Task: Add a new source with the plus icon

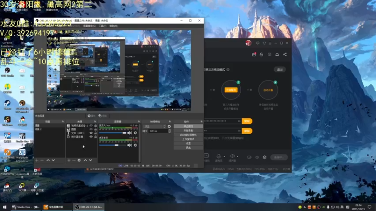Action: tap(69, 160)
